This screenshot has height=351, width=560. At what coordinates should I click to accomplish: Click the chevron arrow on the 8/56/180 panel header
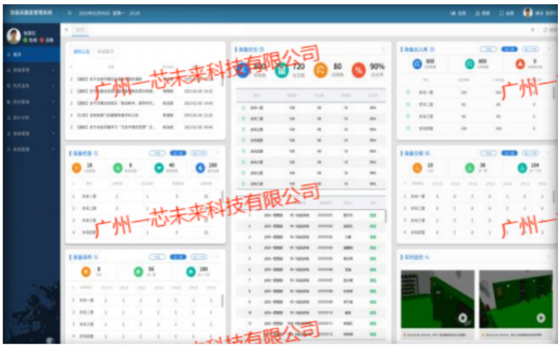[x=217, y=257]
